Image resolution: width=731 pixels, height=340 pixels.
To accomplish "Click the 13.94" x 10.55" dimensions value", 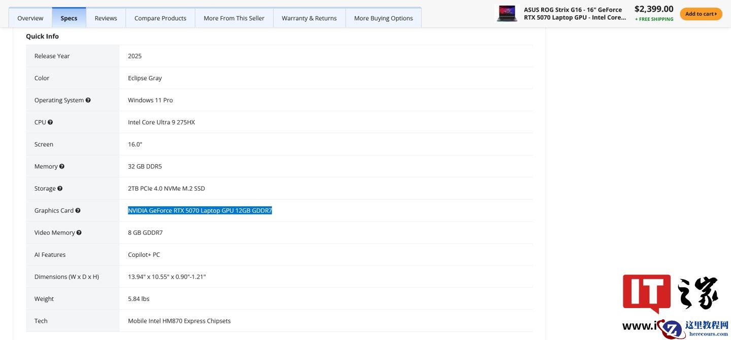I will [167, 277].
